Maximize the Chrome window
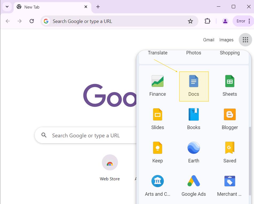 point(233,7)
